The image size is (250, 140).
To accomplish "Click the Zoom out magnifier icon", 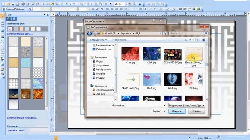I will (x=130, y=4).
